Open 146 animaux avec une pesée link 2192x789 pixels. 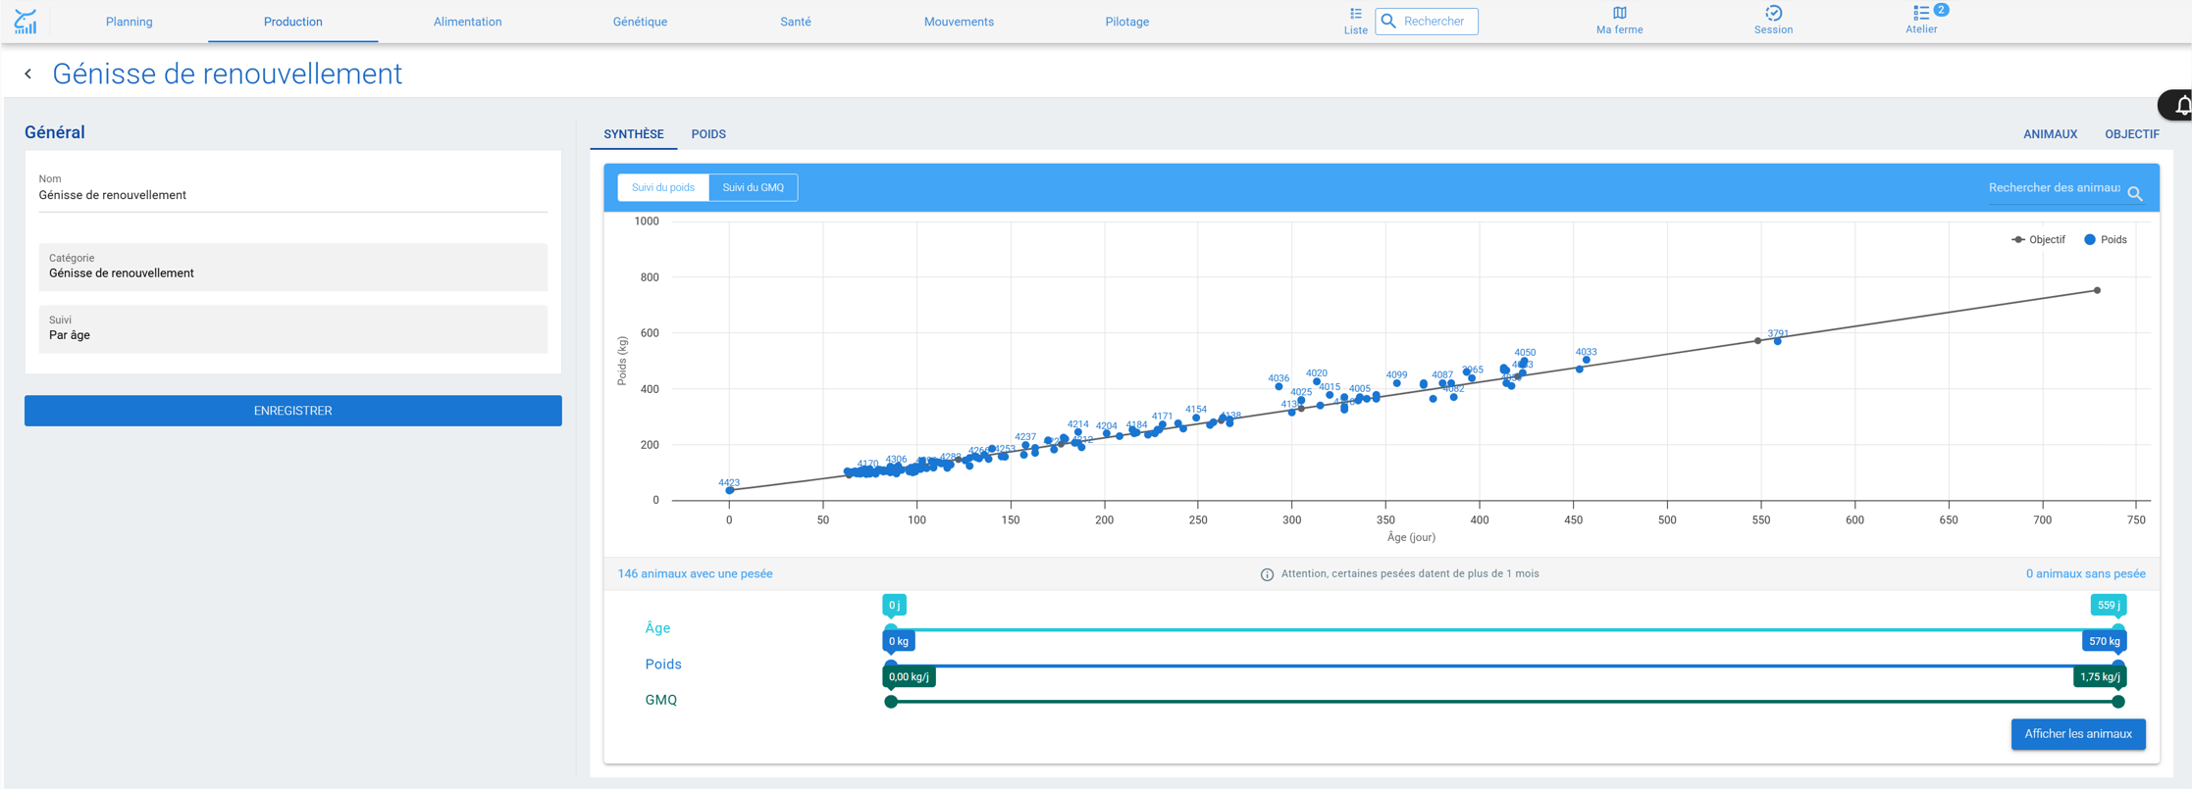[x=695, y=574]
